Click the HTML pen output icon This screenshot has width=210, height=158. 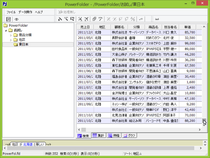point(101,19)
